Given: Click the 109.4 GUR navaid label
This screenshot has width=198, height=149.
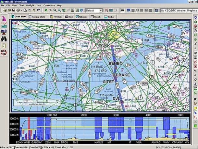Looking at the screenshot, I should (x=68, y=81).
